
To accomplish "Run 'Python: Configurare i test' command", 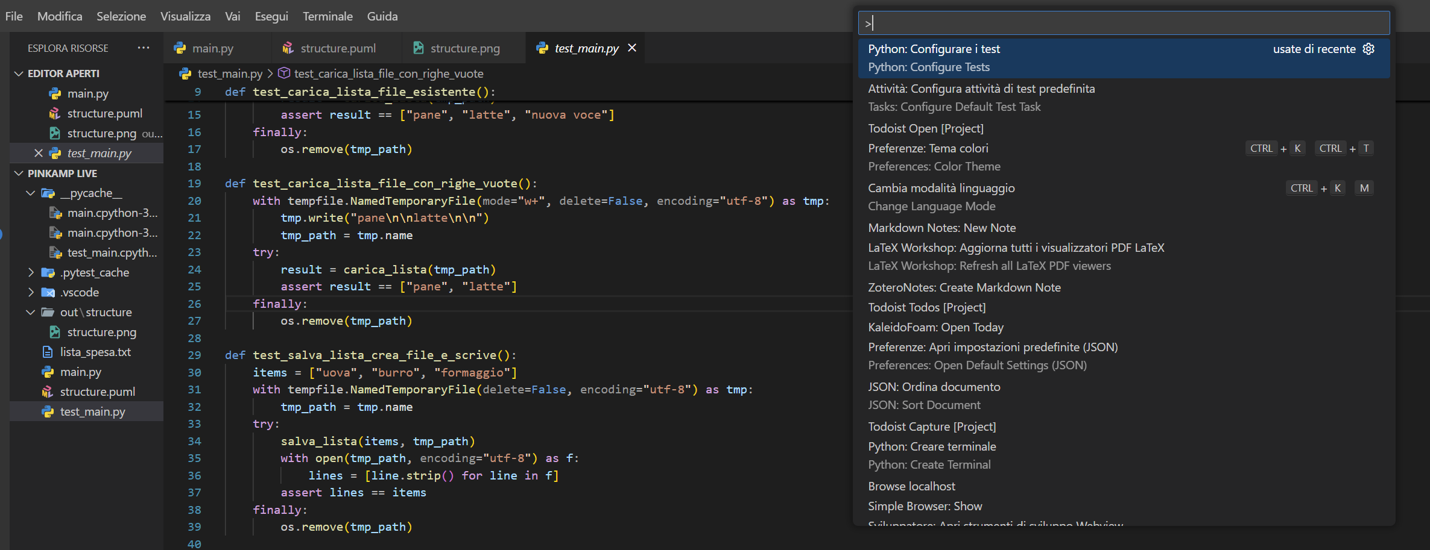I will point(1124,58).
